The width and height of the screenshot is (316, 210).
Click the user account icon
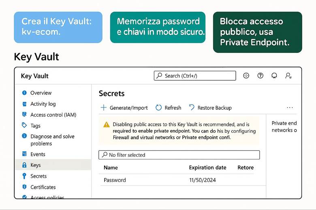pos(288,76)
